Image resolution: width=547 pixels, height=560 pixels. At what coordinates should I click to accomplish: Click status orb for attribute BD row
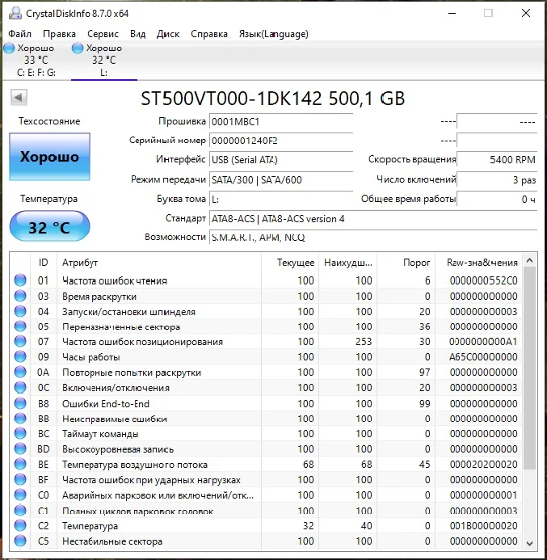pos(20,449)
